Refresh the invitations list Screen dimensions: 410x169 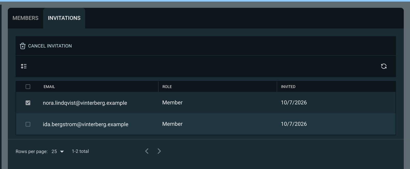pyautogui.click(x=384, y=66)
